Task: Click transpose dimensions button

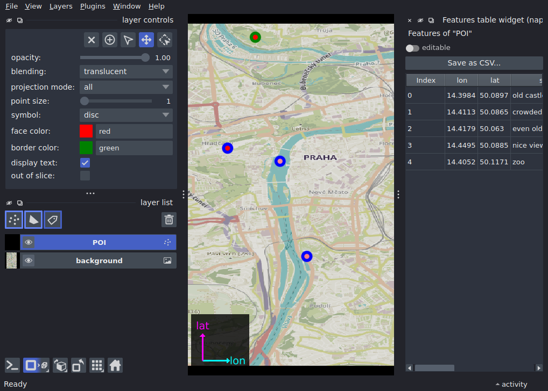Action: [79, 366]
